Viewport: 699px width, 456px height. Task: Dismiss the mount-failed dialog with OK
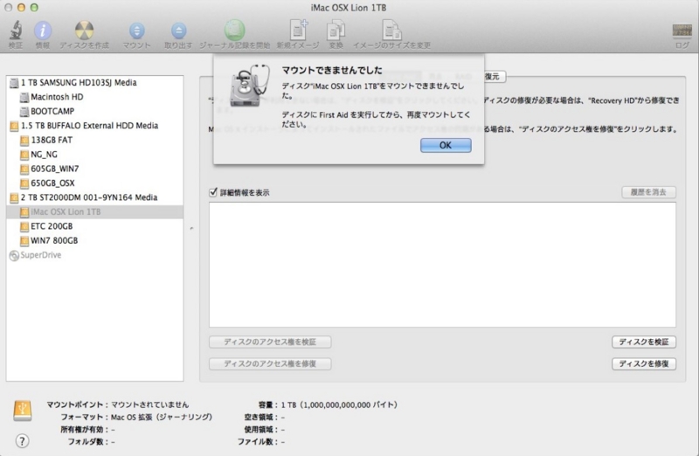(446, 145)
